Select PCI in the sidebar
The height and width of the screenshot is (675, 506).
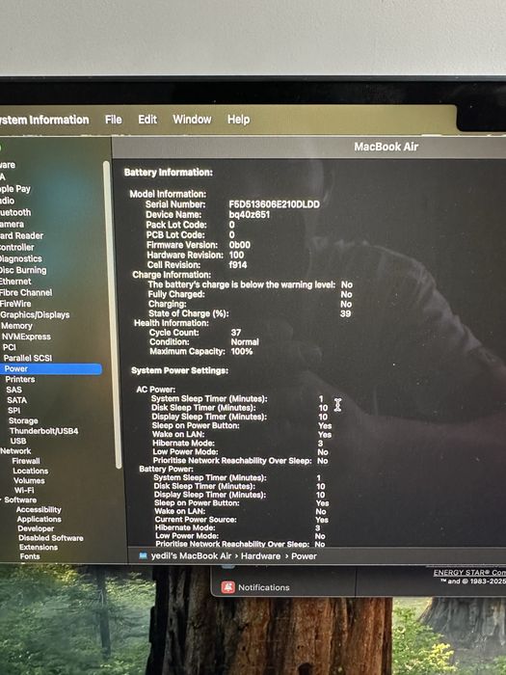pyautogui.click(x=9, y=347)
